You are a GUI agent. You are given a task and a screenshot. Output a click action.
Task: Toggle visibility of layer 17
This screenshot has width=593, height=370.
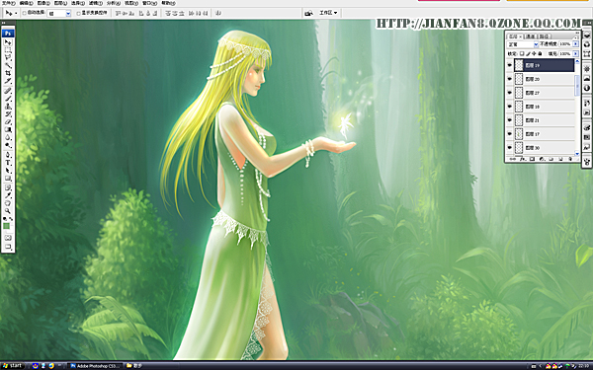[509, 134]
